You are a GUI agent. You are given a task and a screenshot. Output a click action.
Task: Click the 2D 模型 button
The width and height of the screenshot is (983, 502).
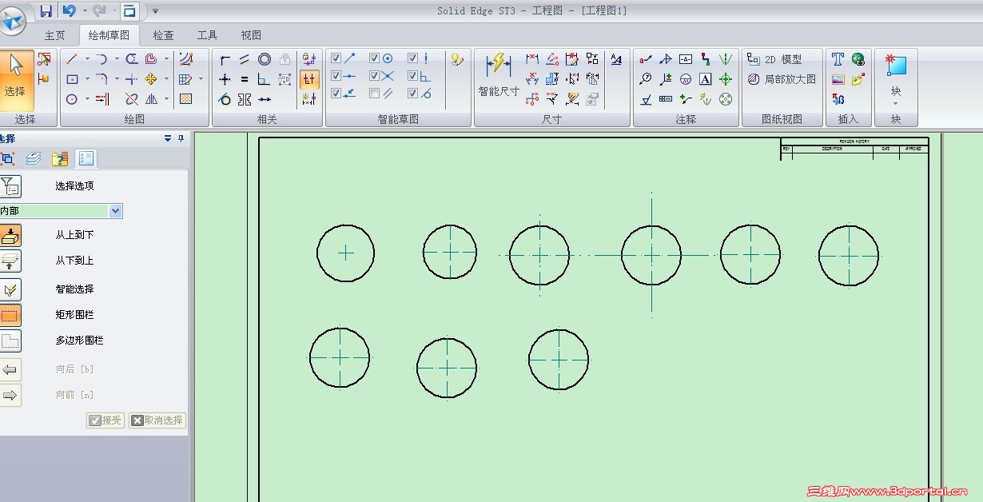(775, 59)
